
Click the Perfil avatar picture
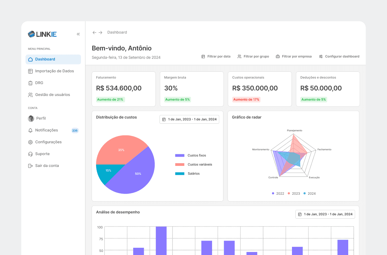[31, 119]
